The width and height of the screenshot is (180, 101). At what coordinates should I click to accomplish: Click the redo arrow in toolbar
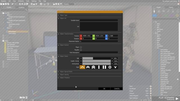(15, 4)
